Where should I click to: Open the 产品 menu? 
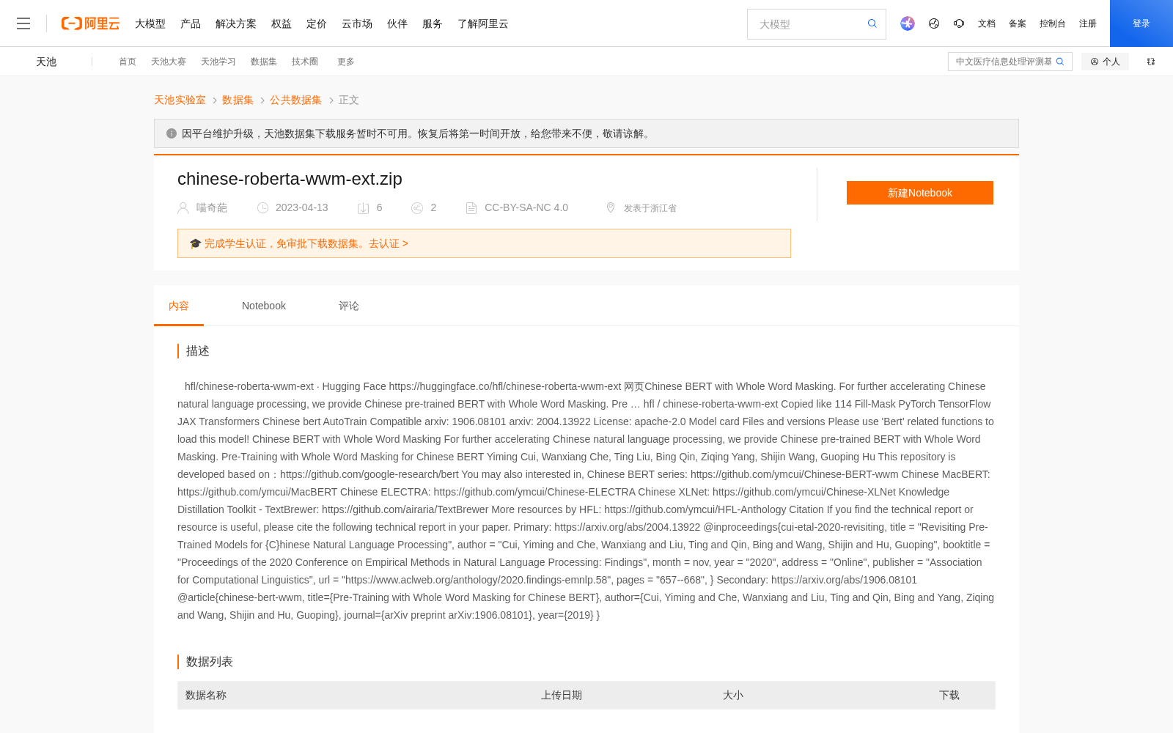click(x=191, y=23)
